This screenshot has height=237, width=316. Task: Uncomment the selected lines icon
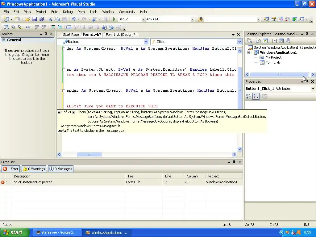point(60,27)
